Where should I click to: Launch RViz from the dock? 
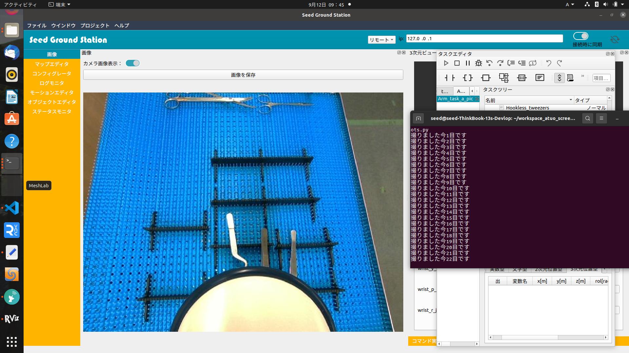coord(12,319)
